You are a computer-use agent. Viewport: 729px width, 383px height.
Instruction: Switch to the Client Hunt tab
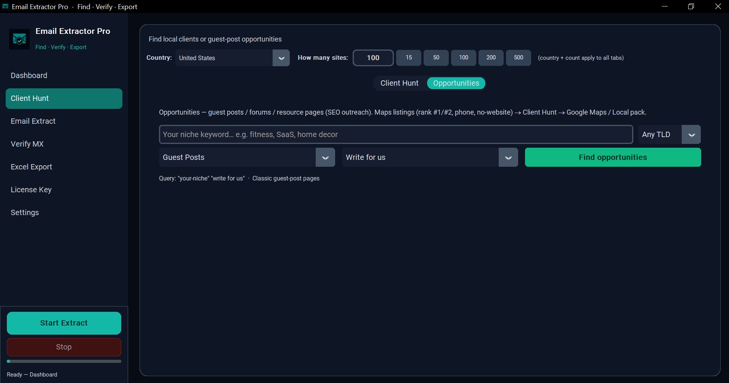point(399,83)
